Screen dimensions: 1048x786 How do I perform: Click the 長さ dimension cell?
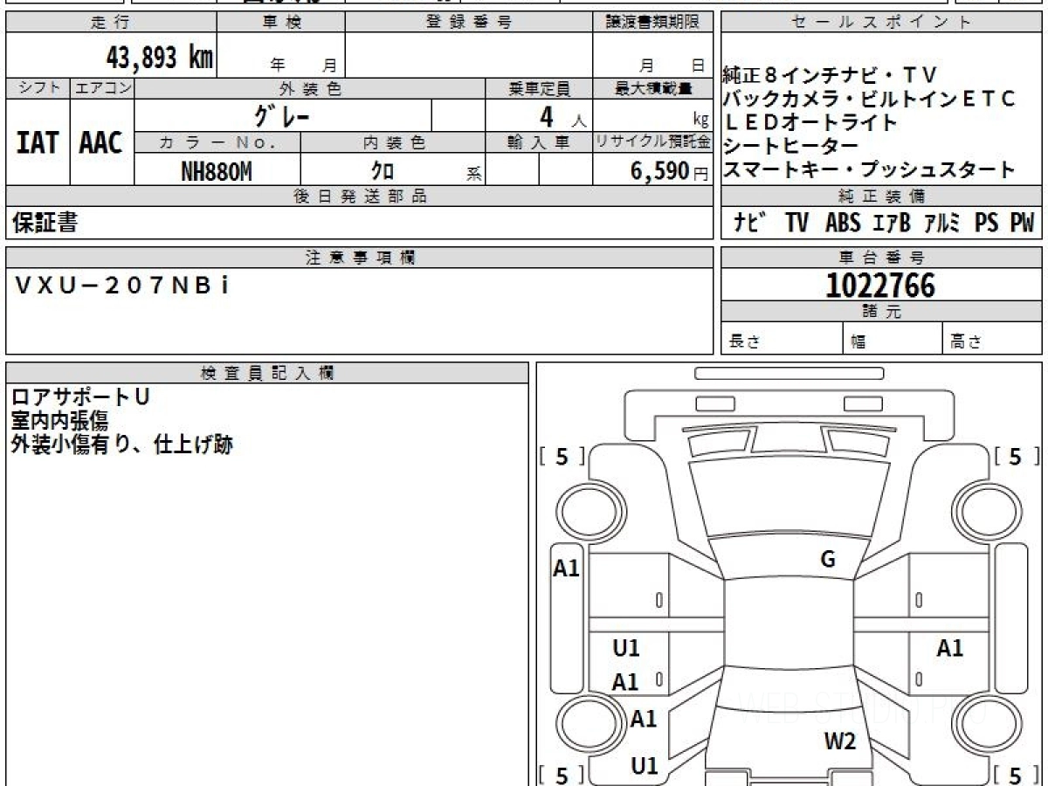click(x=783, y=339)
